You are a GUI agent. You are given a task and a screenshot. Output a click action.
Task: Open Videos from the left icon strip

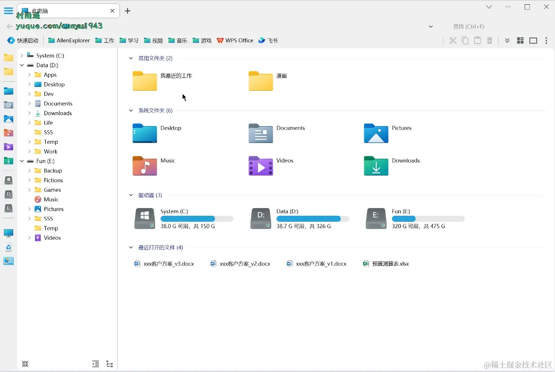[x=9, y=147]
